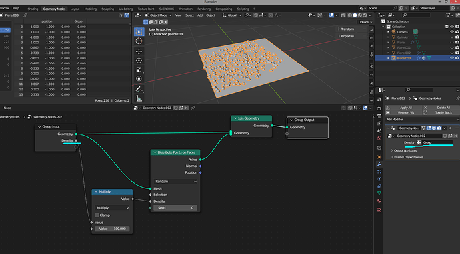Open the Scene properties tab
Screen dimensions: 460x254
click(379, 130)
